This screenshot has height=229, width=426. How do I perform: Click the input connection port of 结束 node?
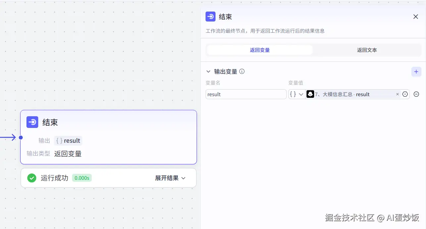[21, 137]
